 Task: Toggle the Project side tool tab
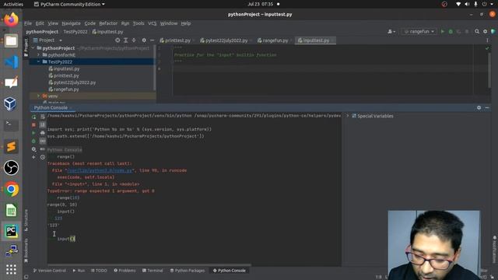(x=26, y=47)
